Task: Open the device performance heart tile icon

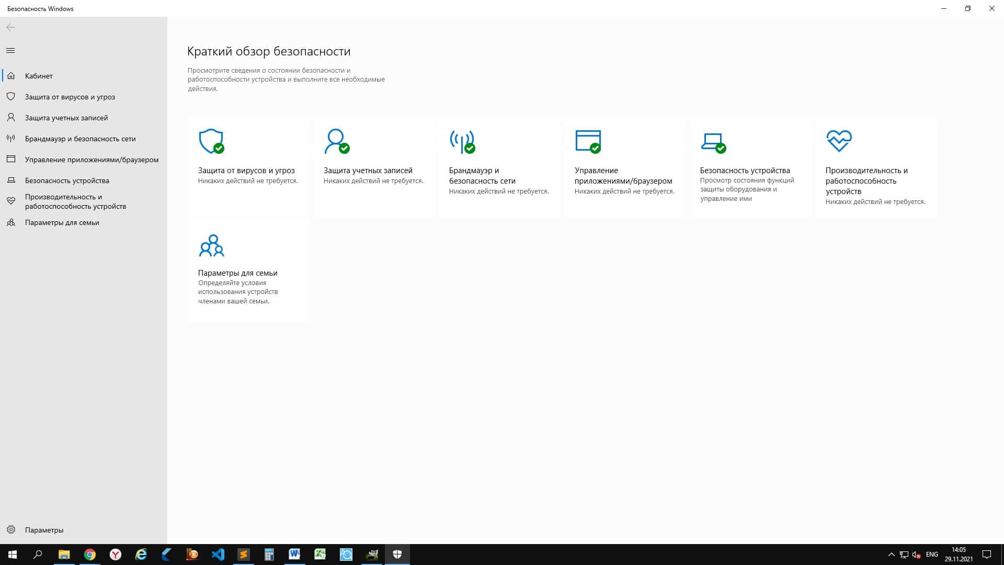Action: (839, 141)
